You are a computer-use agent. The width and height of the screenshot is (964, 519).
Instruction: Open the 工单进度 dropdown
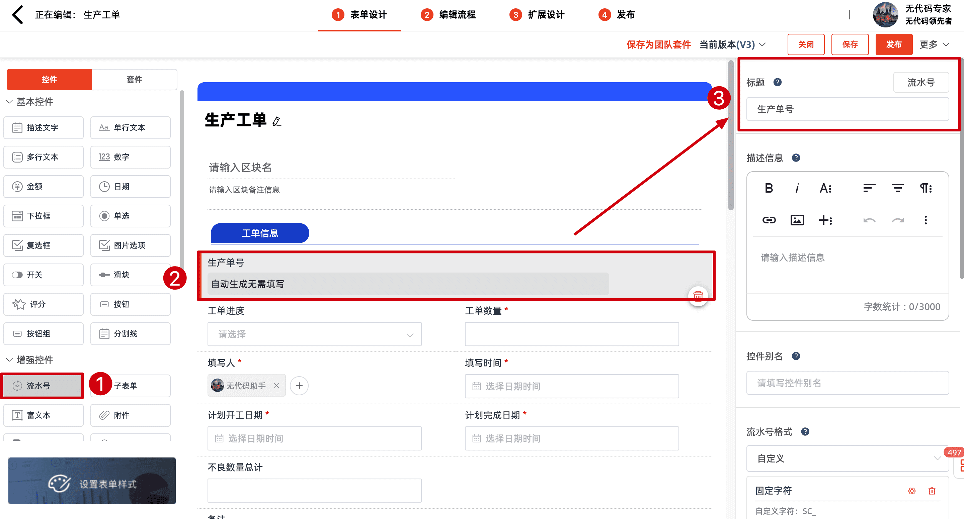coord(314,334)
